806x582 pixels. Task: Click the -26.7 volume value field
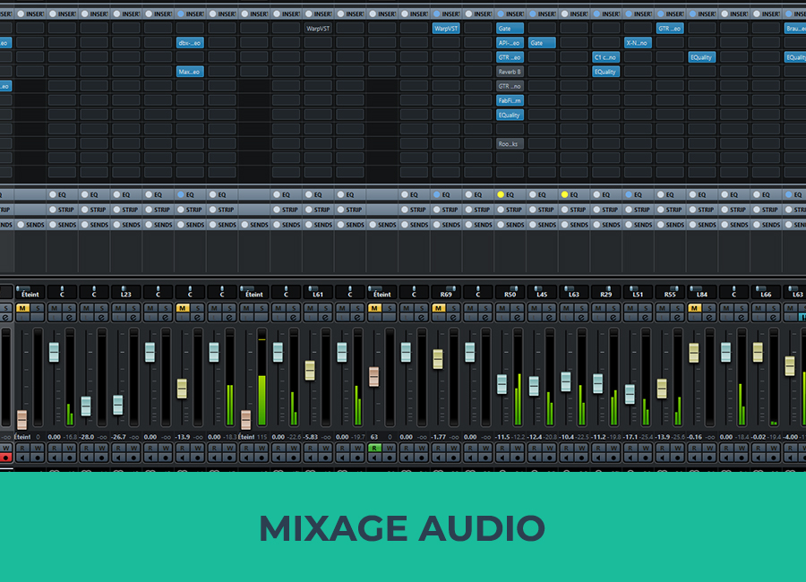118,437
